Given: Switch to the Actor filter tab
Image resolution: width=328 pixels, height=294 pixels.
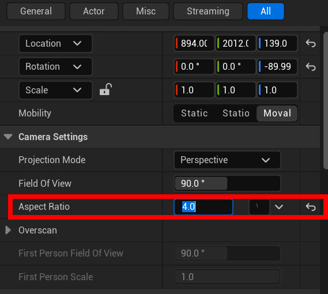Looking at the screenshot, I should 94,11.
